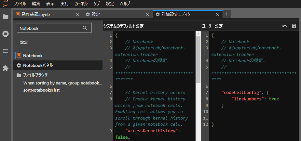Screen dimensions: 301x141
Task: Open the 設定 menu
Action: point(110,4)
